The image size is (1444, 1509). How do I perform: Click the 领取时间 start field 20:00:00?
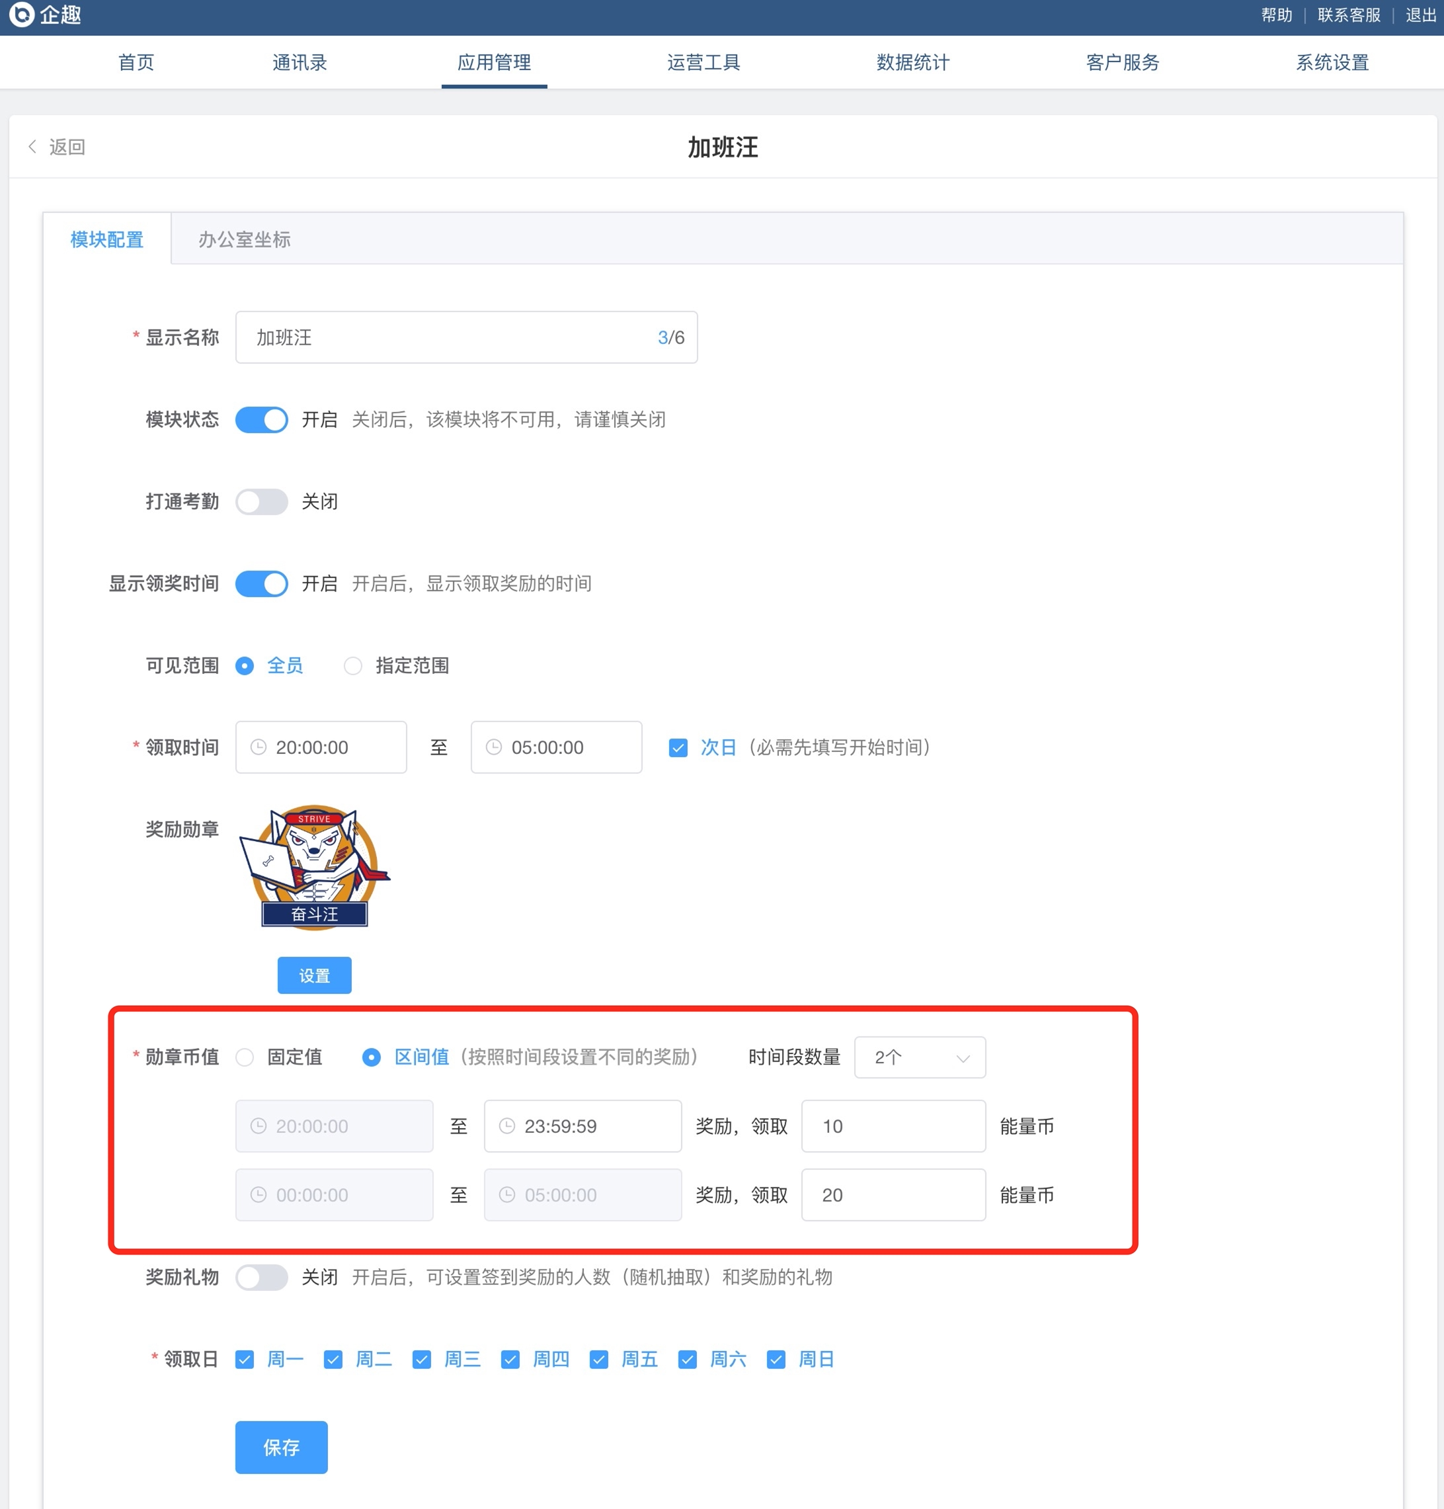[x=321, y=747]
